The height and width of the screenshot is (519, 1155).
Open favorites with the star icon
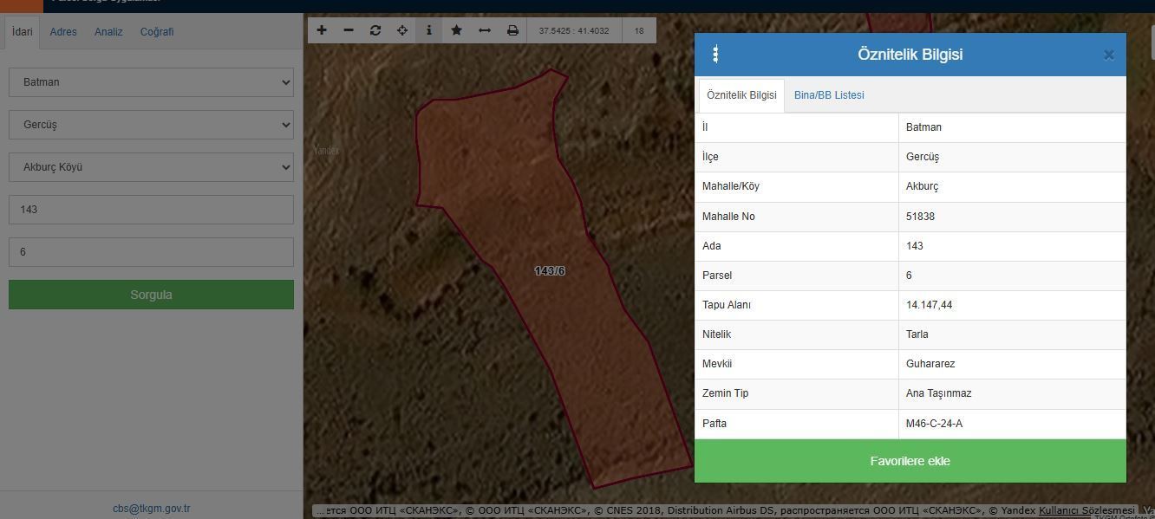click(x=456, y=30)
